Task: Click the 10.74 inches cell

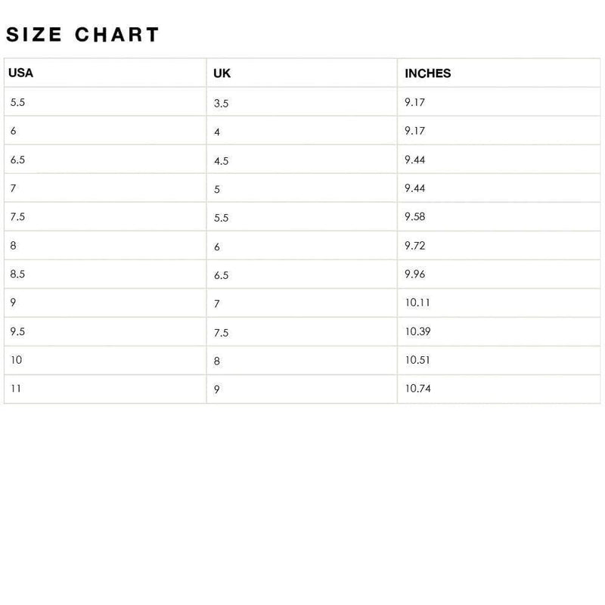Action: [x=499, y=389]
